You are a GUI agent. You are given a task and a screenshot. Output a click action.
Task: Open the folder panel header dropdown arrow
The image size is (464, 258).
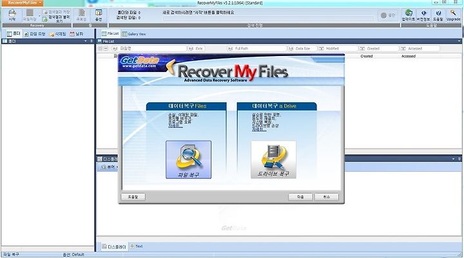[x=86, y=41]
